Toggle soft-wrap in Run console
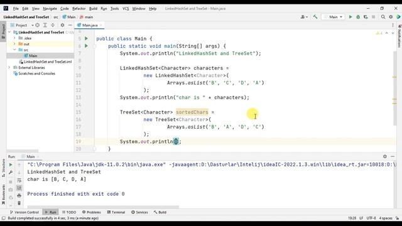The height and width of the screenshot is (226, 402). [x=19, y=180]
